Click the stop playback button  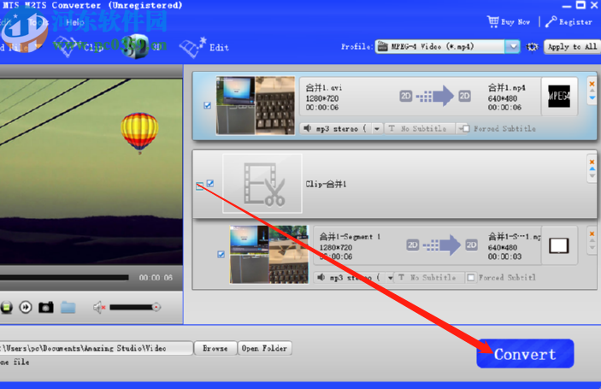point(6,307)
